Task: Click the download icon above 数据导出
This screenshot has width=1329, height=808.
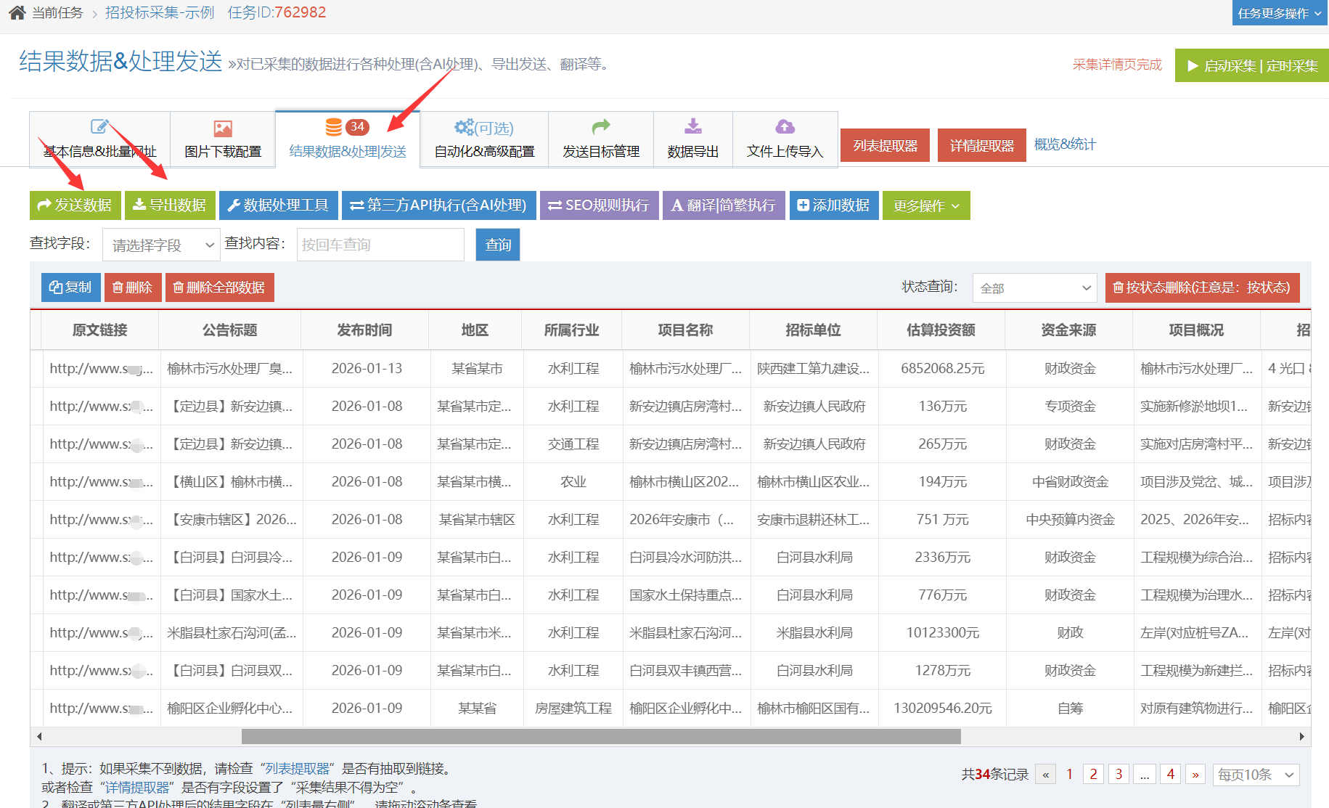Action: pyautogui.click(x=693, y=126)
